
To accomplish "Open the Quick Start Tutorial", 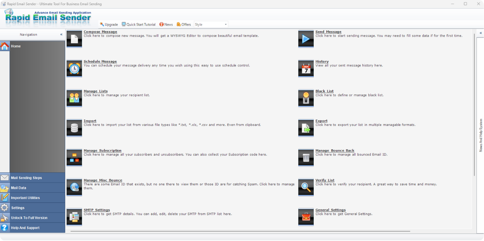I will tap(139, 24).
